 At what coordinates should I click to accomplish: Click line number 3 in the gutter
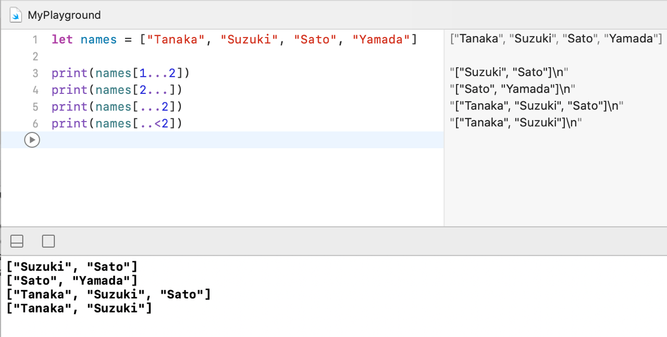point(35,73)
